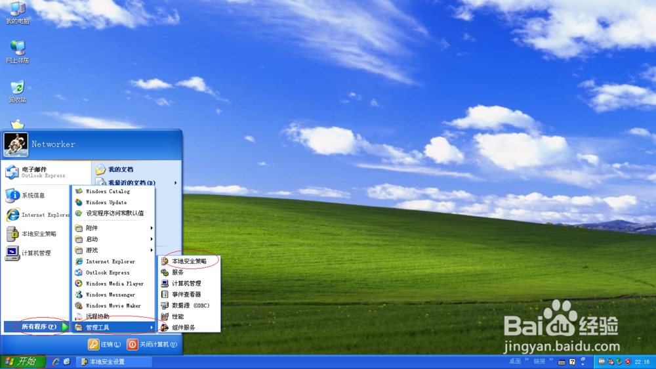Launch Internet Explorer from Quick Launch
656x369 pixels.
point(56,362)
